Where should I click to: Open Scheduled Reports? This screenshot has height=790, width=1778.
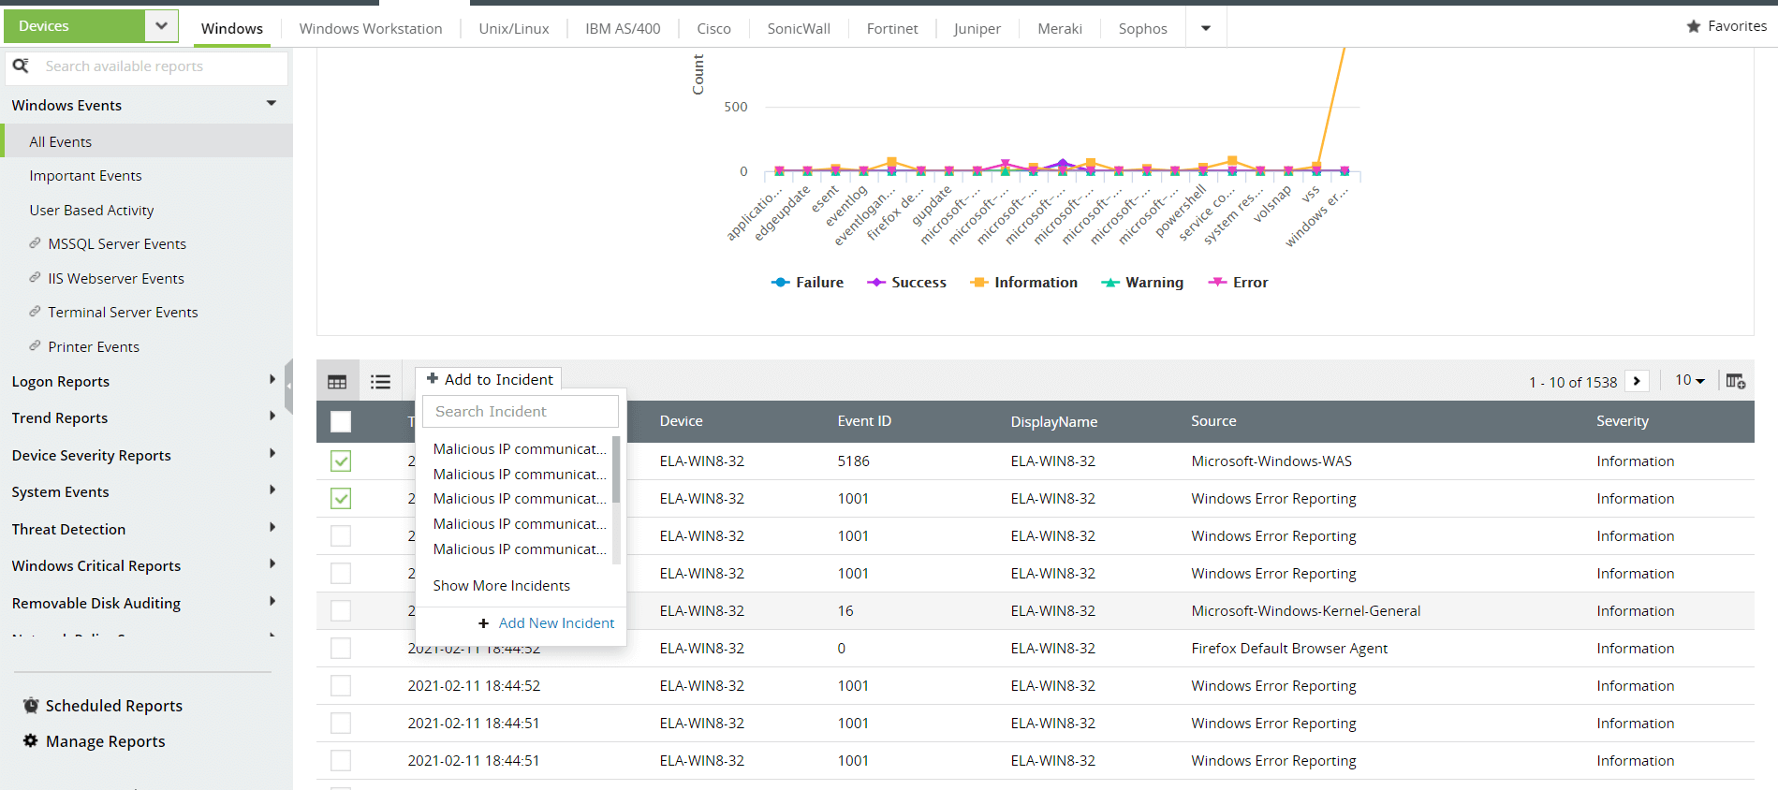point(113,706)
